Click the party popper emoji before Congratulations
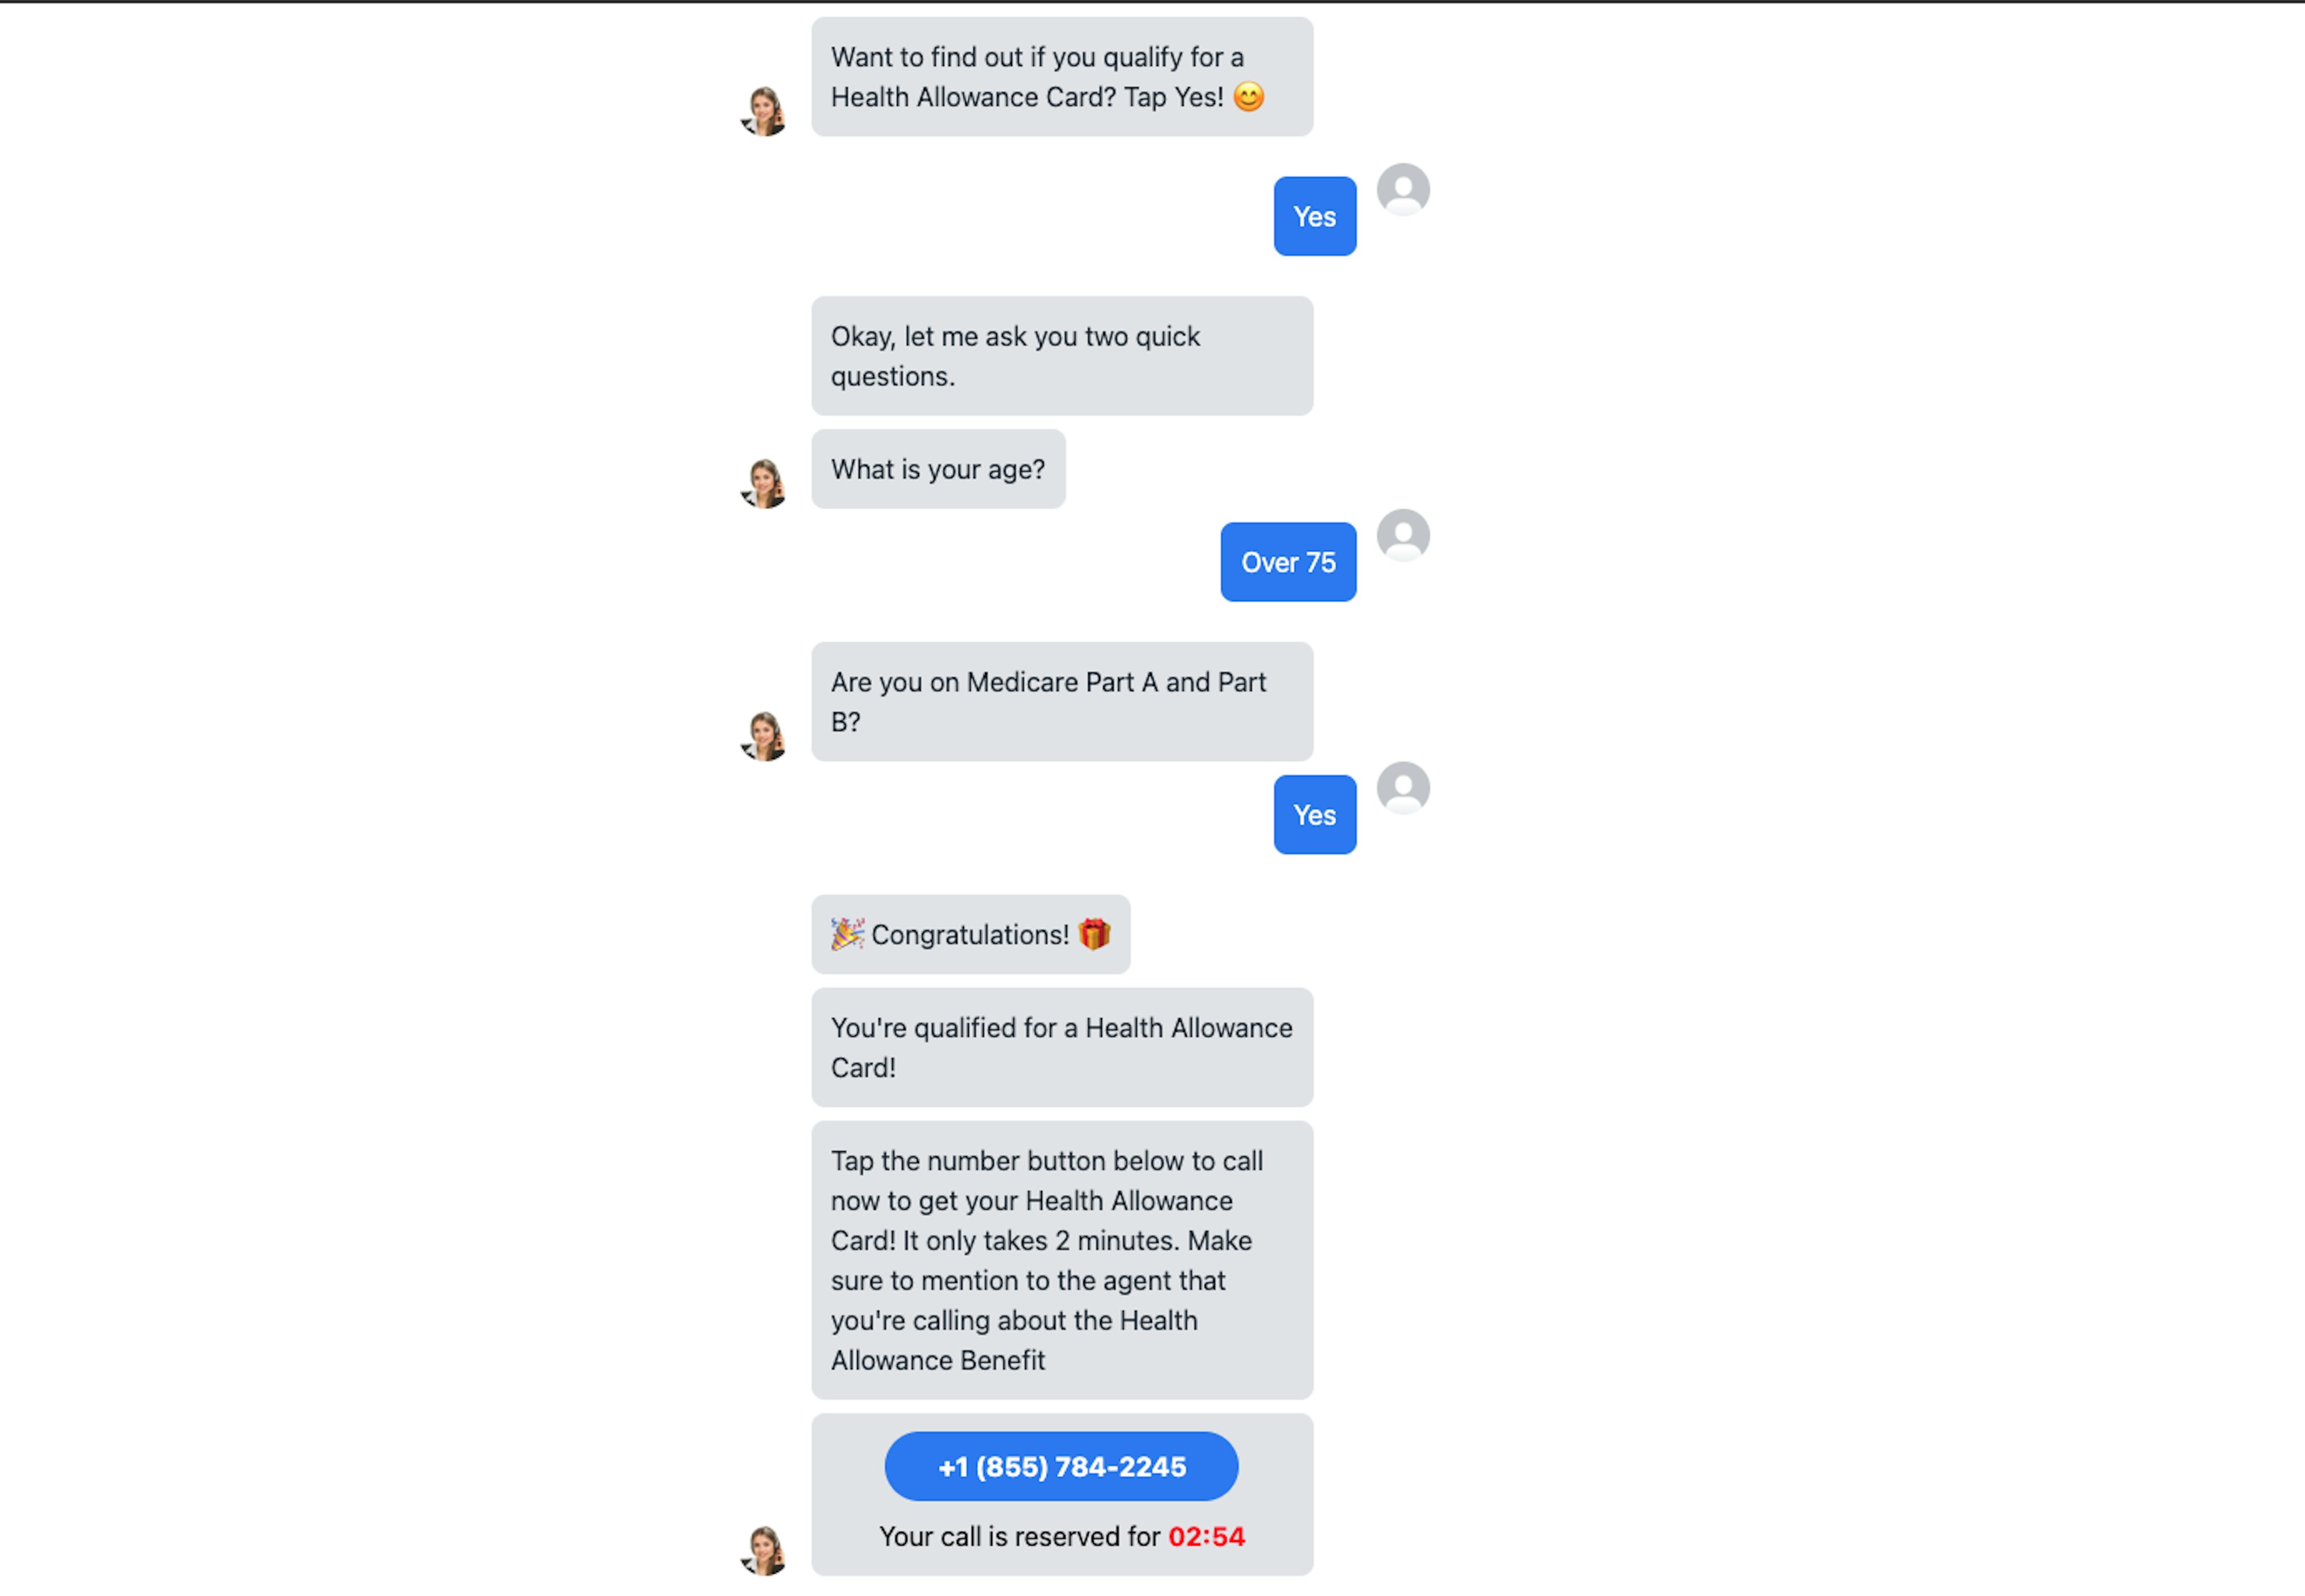This screenshot has width=2305, height=1596. pos(848,934)
